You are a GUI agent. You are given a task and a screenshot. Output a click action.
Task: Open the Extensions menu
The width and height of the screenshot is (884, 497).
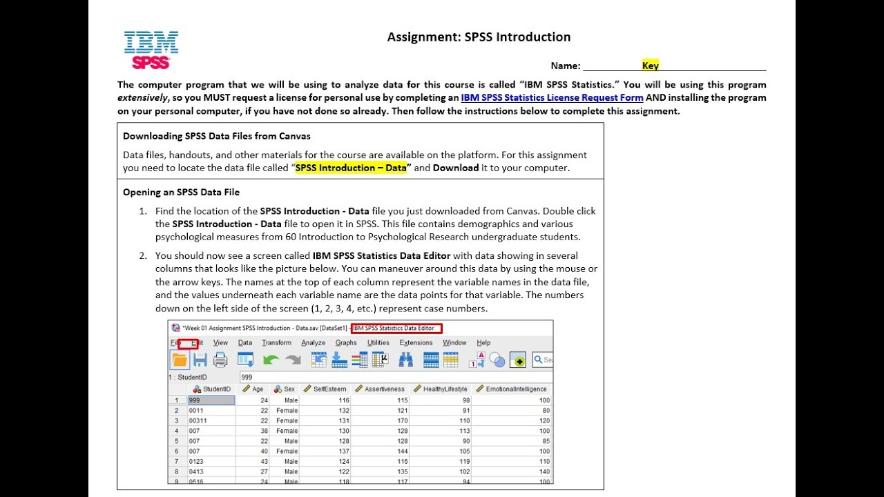coord(416,342)
